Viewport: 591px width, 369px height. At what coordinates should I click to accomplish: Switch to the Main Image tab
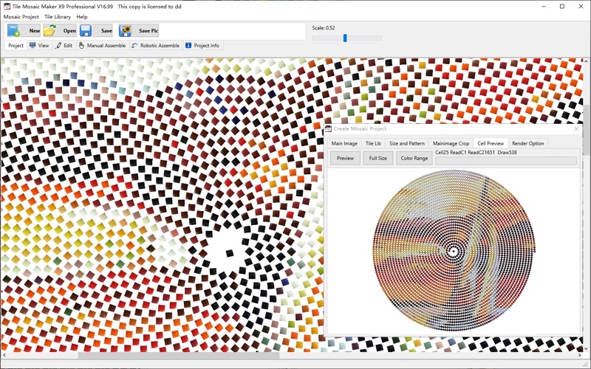(344, 143)
